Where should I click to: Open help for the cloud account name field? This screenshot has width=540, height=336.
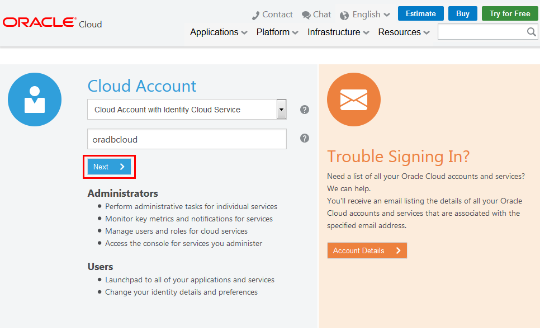[x=304, y=138]
